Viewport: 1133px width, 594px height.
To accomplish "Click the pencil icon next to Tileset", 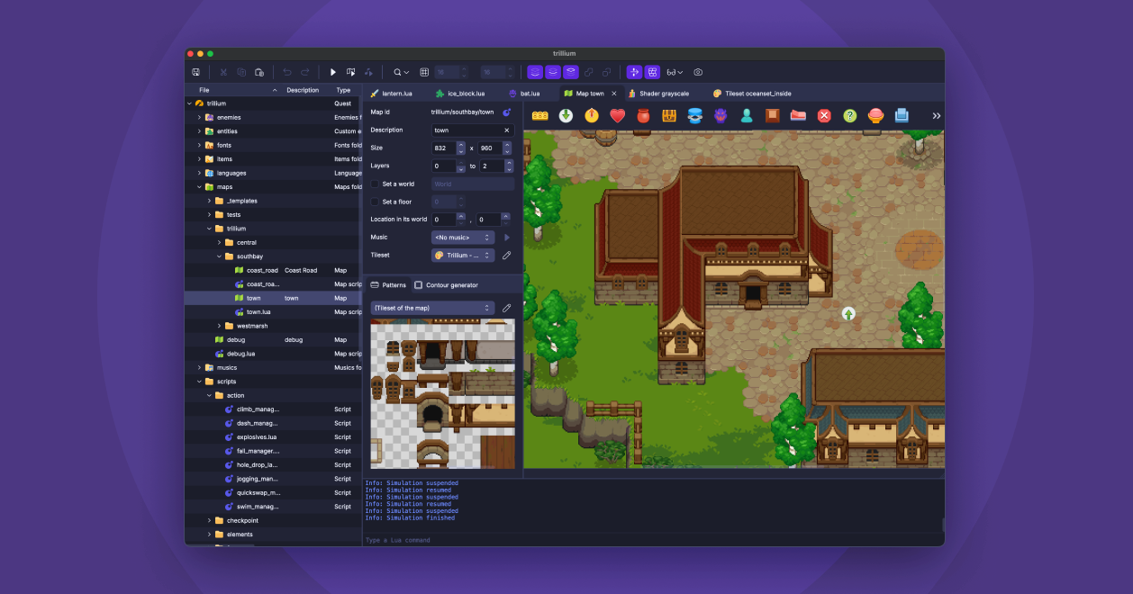I will tap(506, 255).
